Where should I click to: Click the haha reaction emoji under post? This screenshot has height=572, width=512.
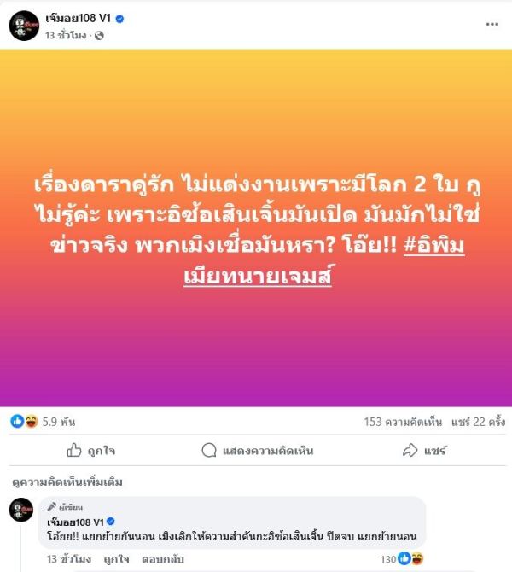(x=32, y=422)
